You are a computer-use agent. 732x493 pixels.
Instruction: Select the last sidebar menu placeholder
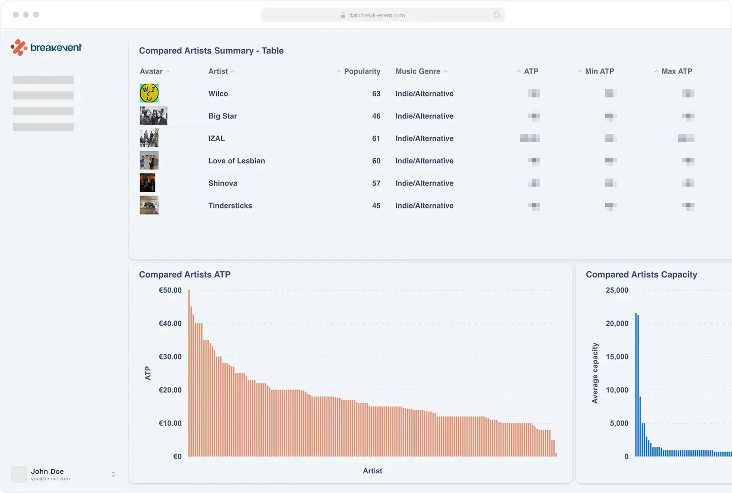43,127
